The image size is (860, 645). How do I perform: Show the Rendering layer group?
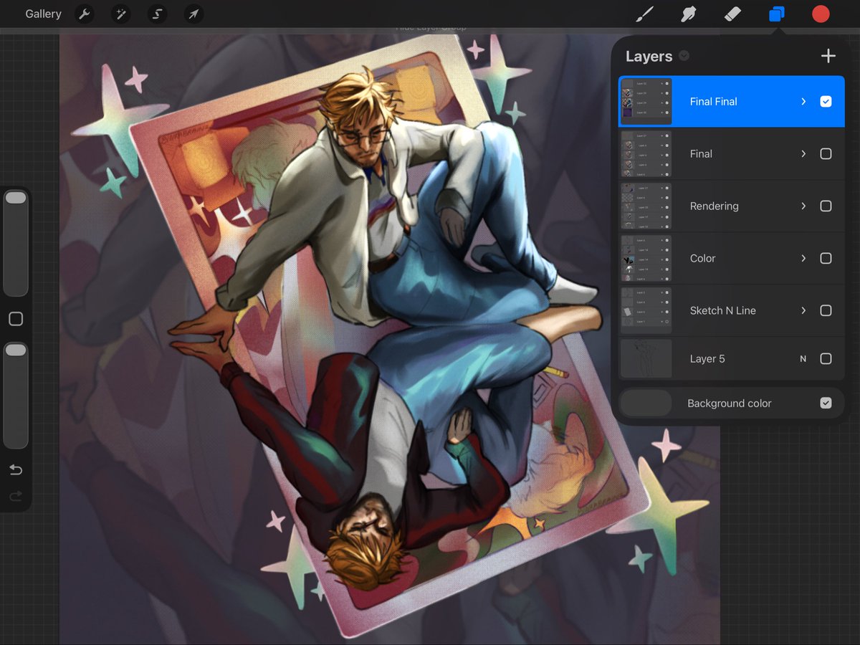click(x=826, y=206)
